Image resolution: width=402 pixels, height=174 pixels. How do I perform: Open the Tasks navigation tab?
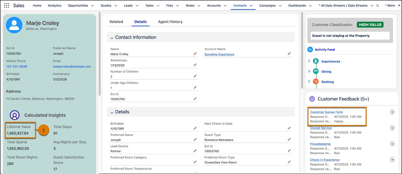tap(149, 6)
